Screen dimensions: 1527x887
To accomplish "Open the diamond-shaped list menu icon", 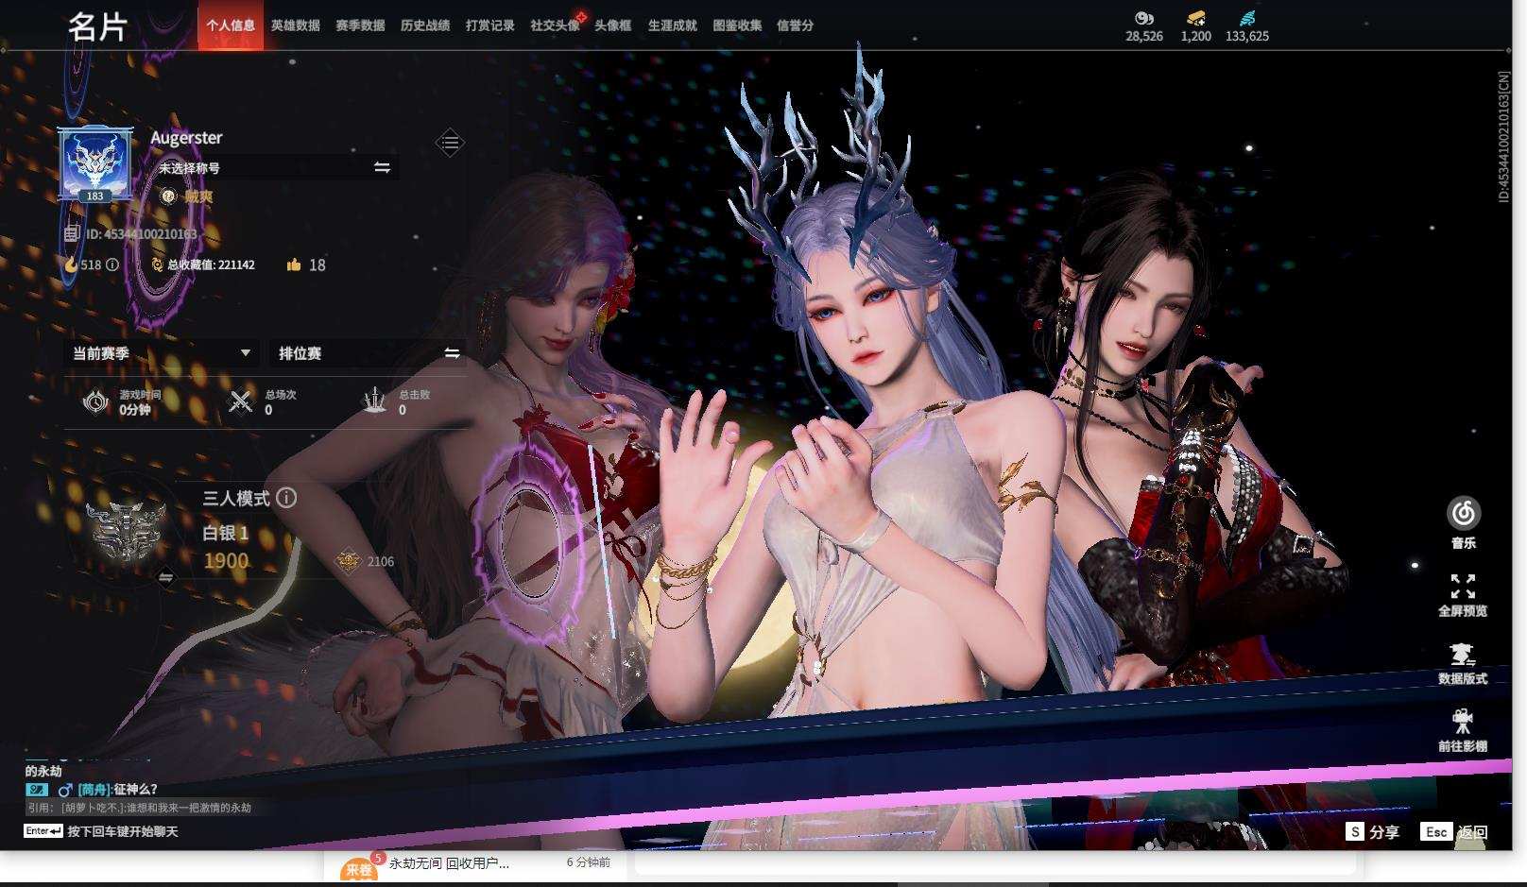I will [x=450, y=143].
